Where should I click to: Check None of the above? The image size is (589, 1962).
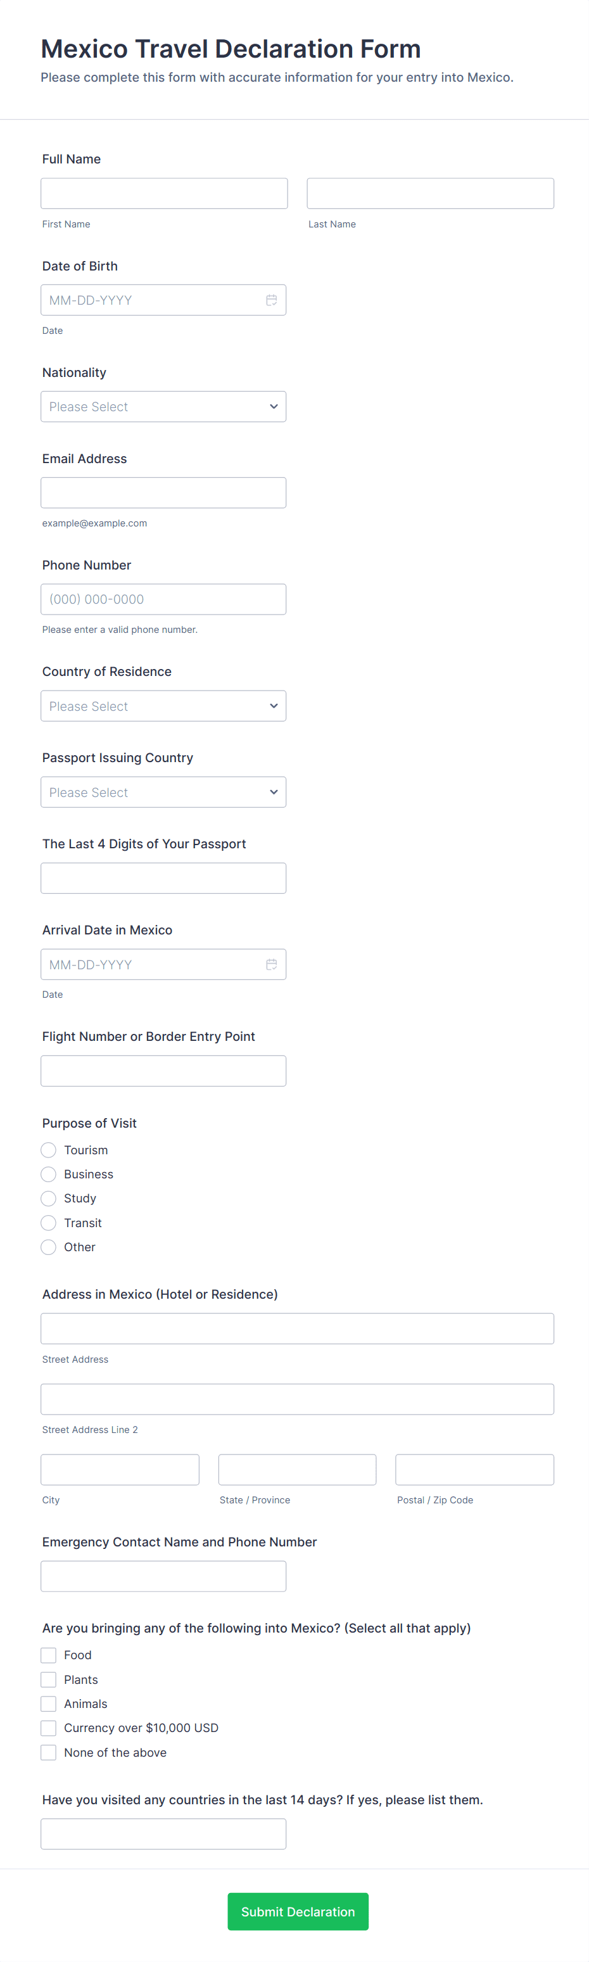coord(49,1752)
